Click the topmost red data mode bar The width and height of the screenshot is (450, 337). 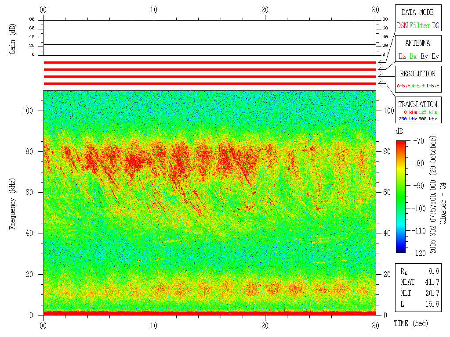click(x=210, y=63)
